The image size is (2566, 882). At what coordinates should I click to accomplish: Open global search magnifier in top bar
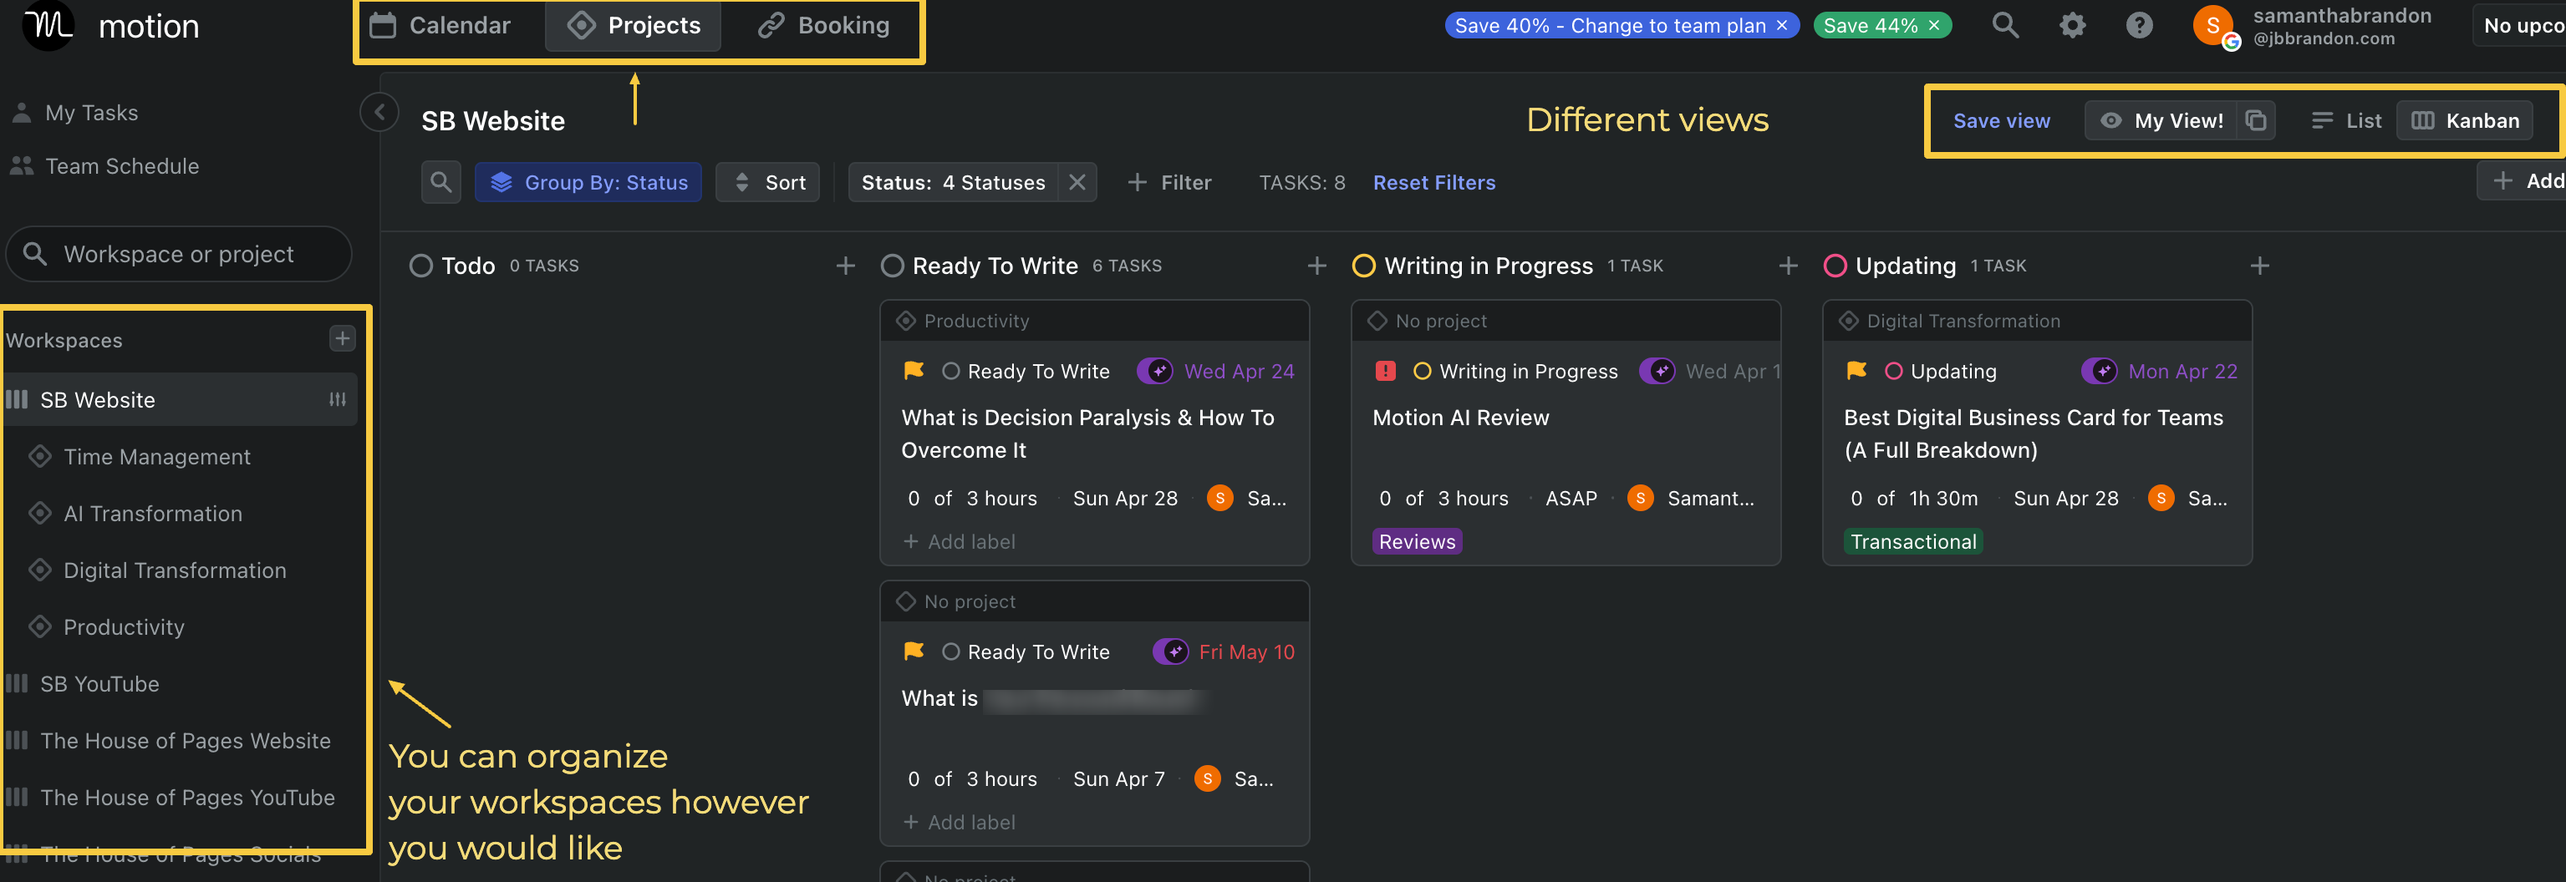[x=2005, y=26]
